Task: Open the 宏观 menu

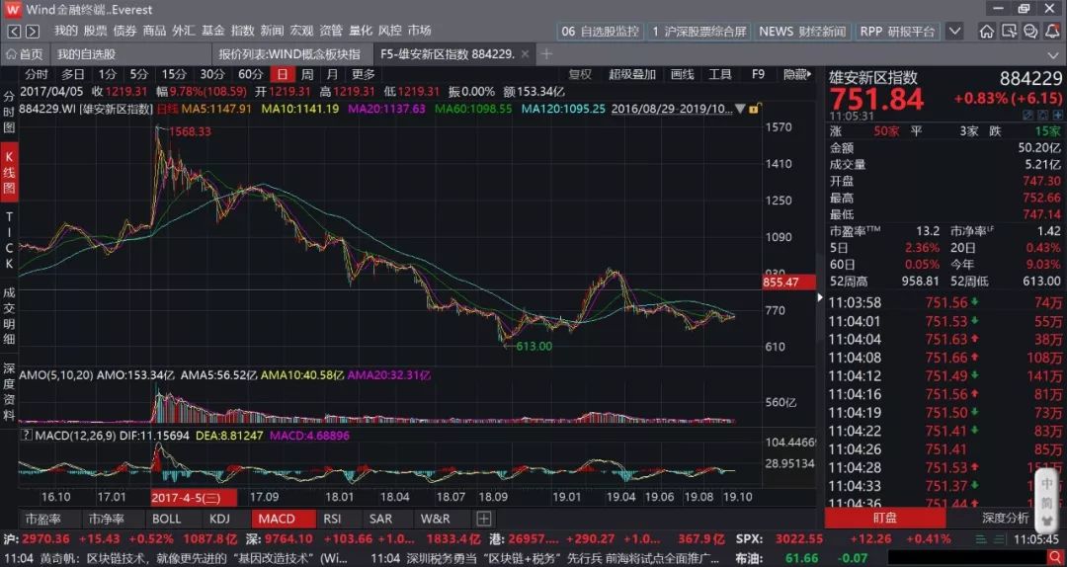Action: 301,31
